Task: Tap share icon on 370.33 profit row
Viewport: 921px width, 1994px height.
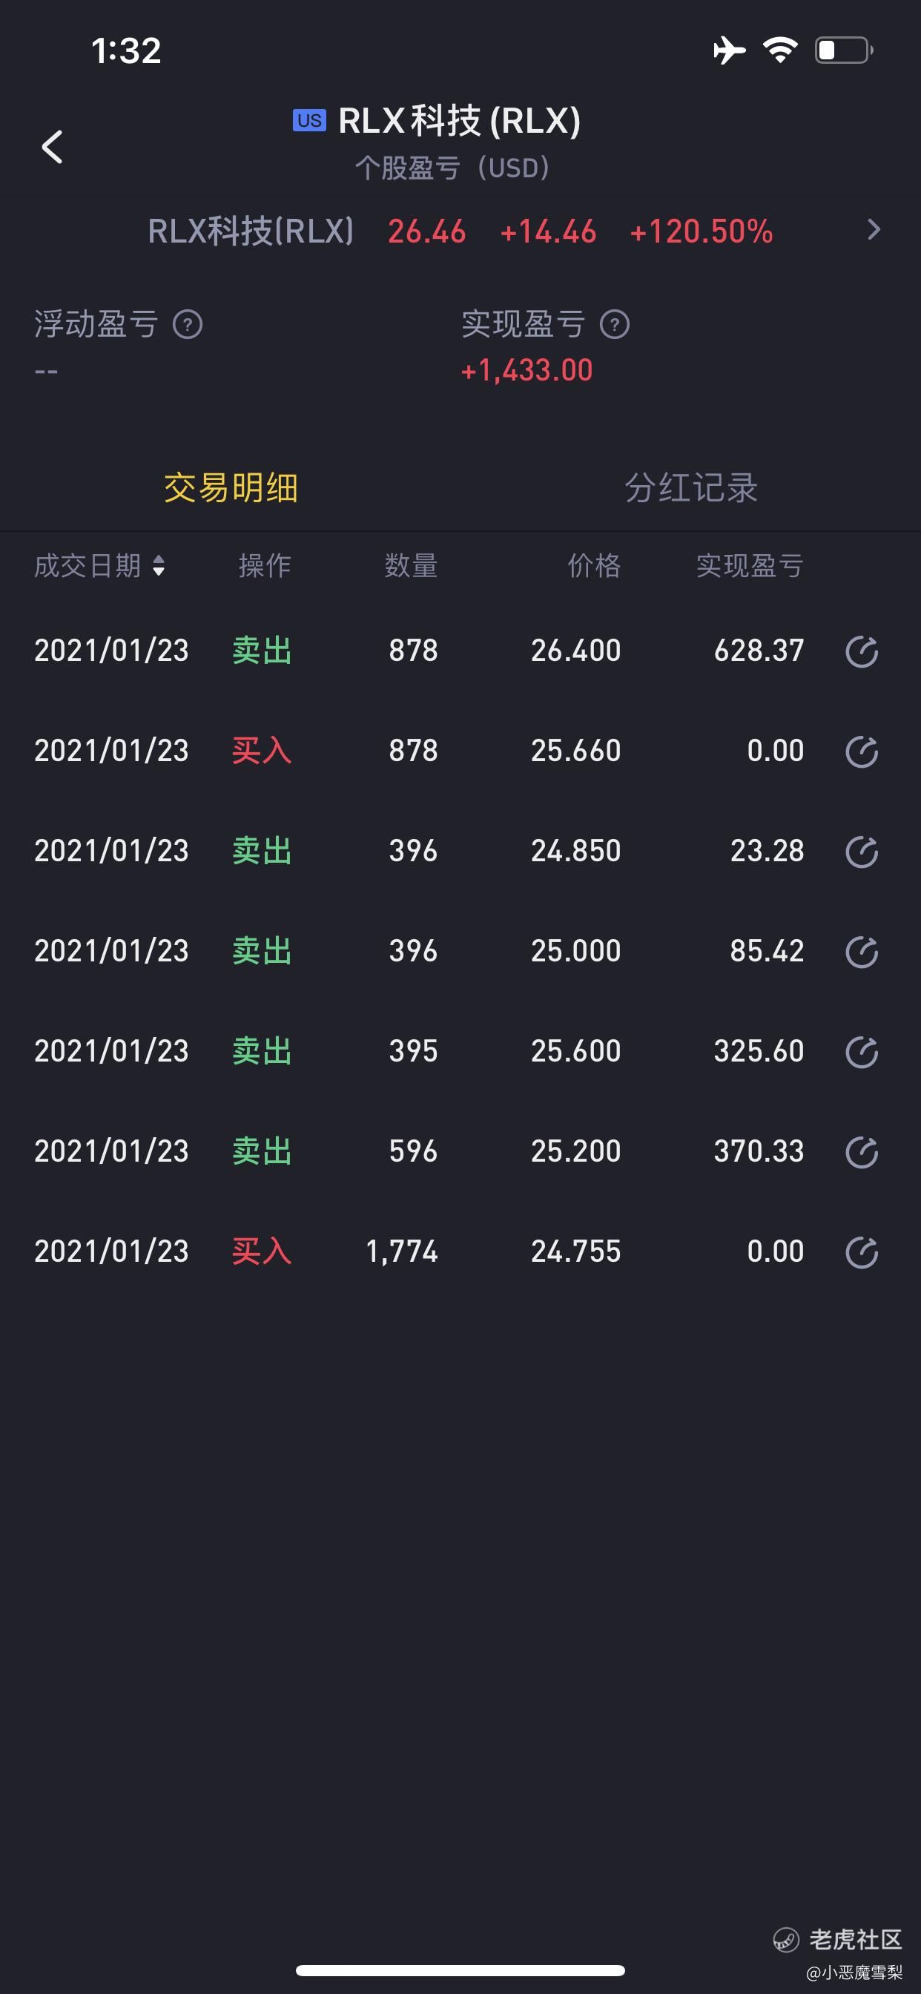Action: click(x=862, y=1152)
